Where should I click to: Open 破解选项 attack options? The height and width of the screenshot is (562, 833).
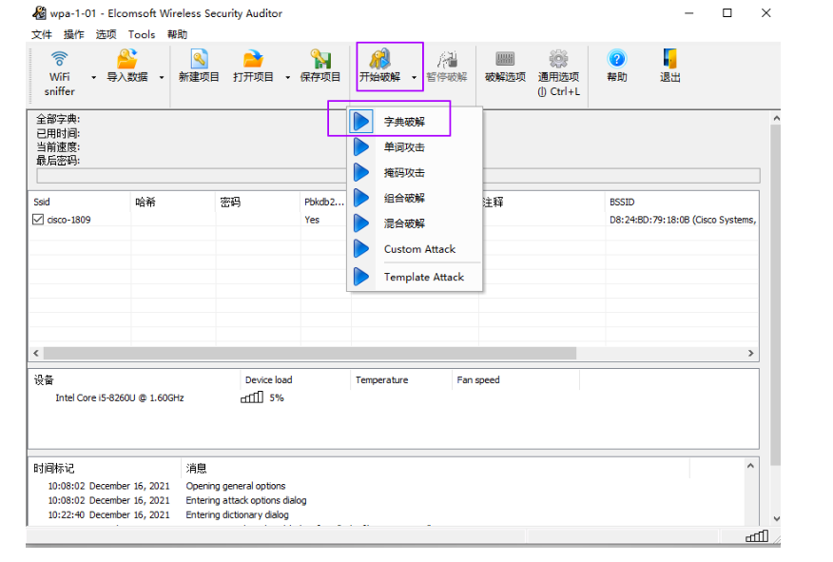click(x=505, y=66)
